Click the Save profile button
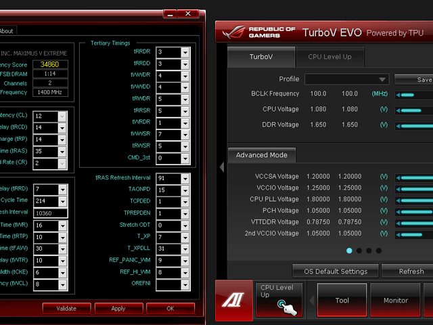433x325 pixels. tap(413, 80)
